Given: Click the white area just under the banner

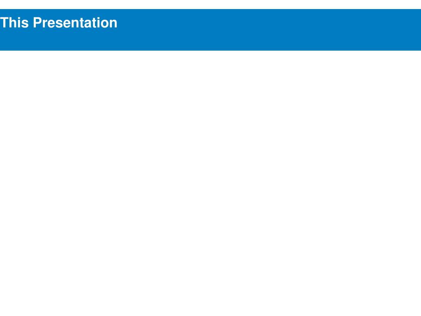Looking at the screenshot, I should (x=210, y=58).
